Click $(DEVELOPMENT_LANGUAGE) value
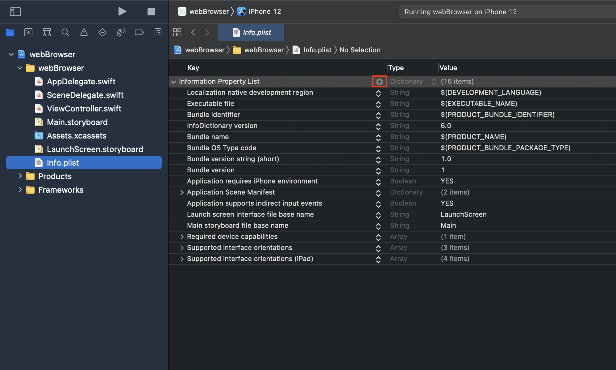Viewport: 616px width, 370px height. tap(491, 92)
